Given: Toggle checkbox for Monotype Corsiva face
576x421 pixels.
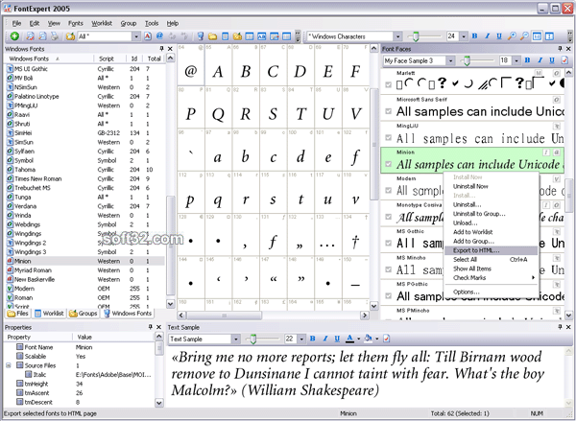Looking at the screenshot, I should pos(388,217).
